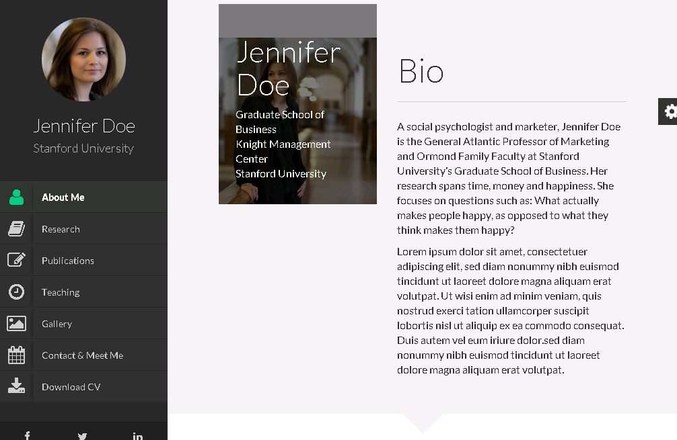Click the Gallery picture icon
The image size is (677, 440).
[x=17, y=323]
